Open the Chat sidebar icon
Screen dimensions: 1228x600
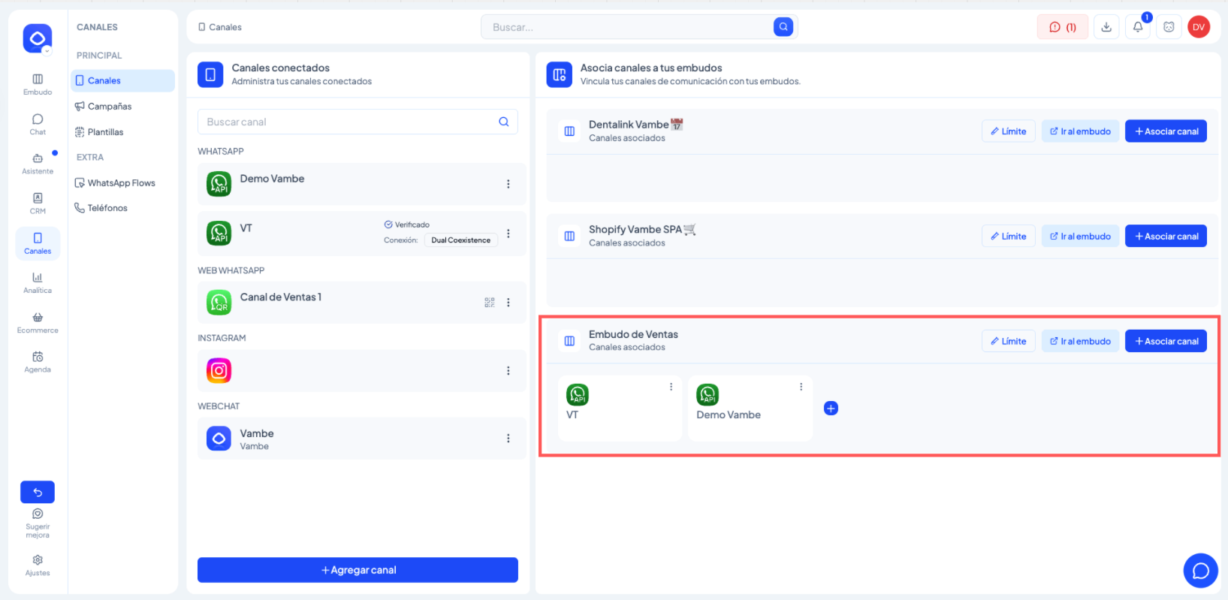[38, 124]
